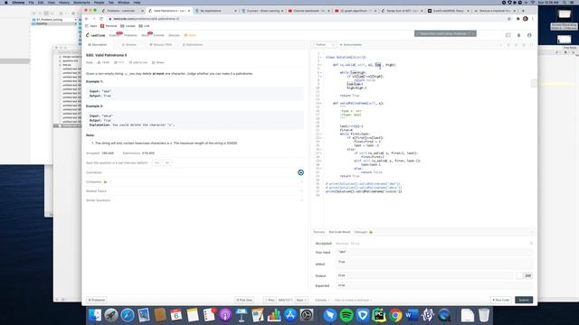Switch to Google Chrome in the Dock

point(395,315)
